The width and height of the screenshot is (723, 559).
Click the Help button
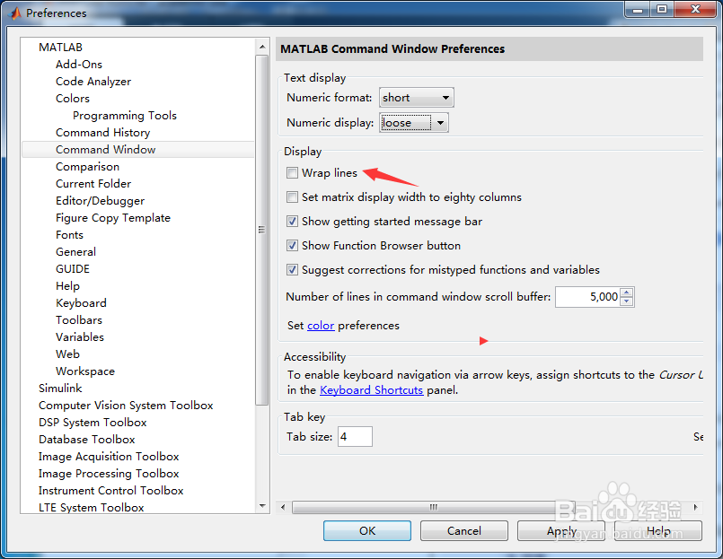click(658, 531)
